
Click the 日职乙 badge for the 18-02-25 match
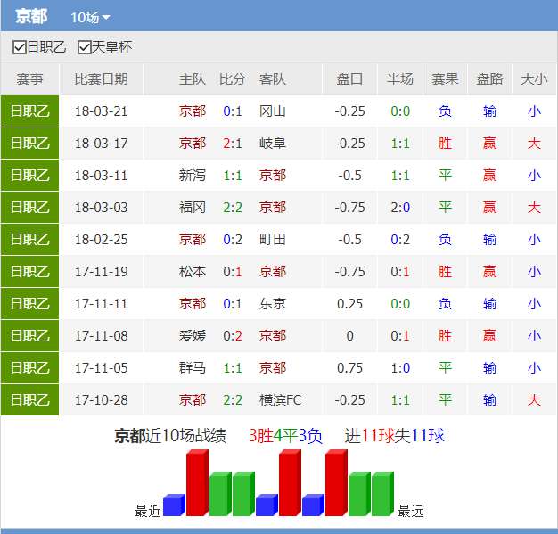(29, 240)
